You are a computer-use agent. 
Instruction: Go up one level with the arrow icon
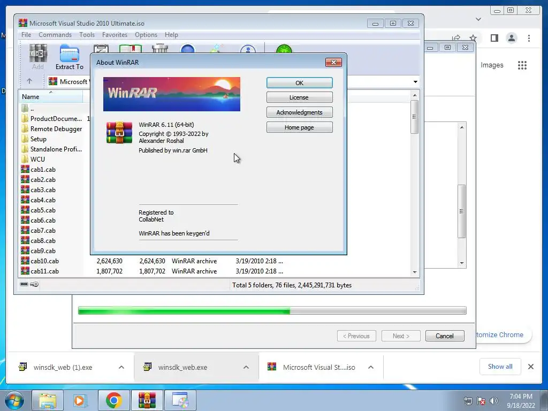(29, 81)
